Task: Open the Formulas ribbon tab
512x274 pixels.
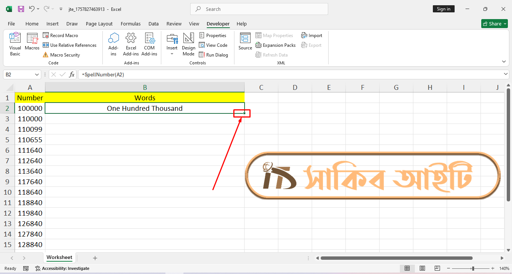Action: point(131,24)
